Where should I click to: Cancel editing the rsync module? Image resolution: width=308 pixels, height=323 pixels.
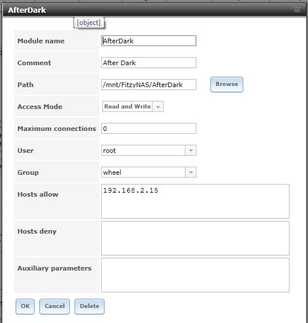(54, 306)
